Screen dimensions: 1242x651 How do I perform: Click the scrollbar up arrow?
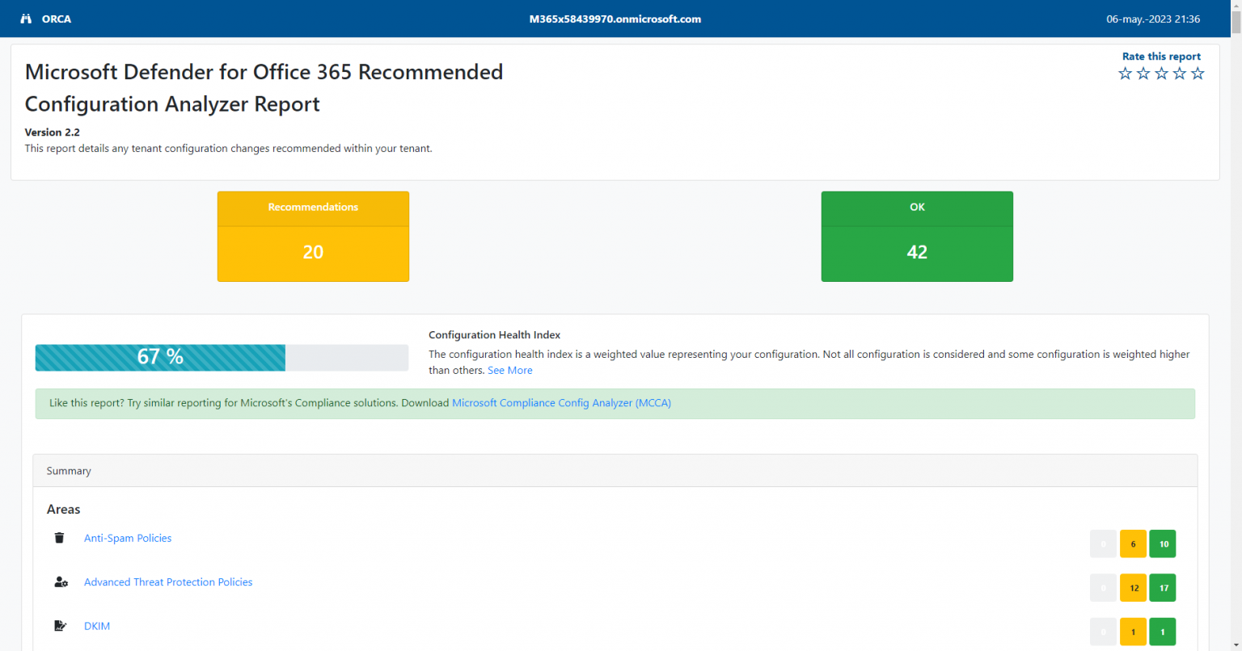tap(1236, 6)
